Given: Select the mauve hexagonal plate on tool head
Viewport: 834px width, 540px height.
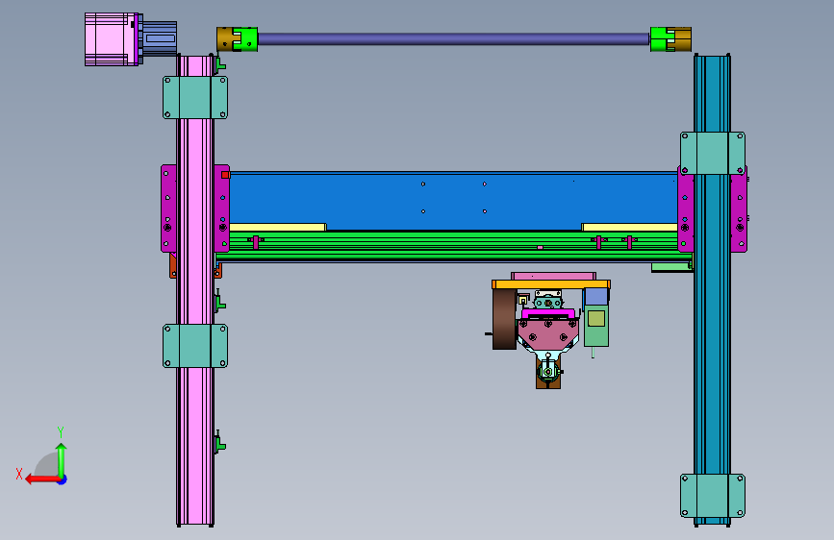Looking at the screenshot, I should tap(548, 333).
